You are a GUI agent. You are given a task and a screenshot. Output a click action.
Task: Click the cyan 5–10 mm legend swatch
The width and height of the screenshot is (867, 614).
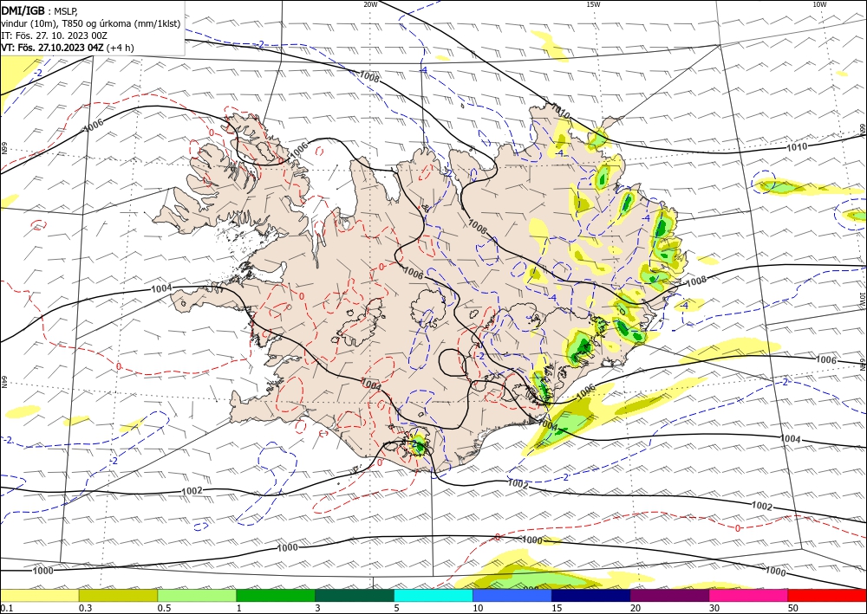[433, 596]
